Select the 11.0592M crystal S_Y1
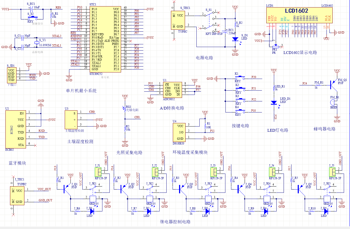Screen dimensions: 350x229 [37, 43]
